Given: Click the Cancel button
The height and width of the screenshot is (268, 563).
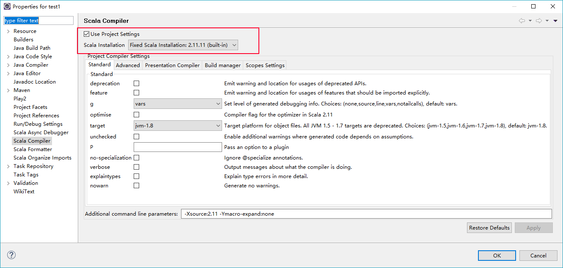Looking at the screenshot, I should [538, 255].
